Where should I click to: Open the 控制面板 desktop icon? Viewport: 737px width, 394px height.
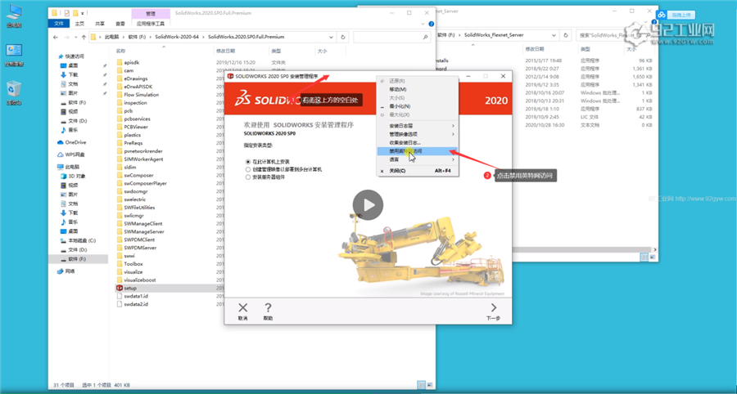(14, 55)
